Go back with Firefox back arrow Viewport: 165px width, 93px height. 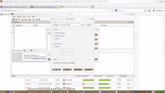click(x=2, y=10)
